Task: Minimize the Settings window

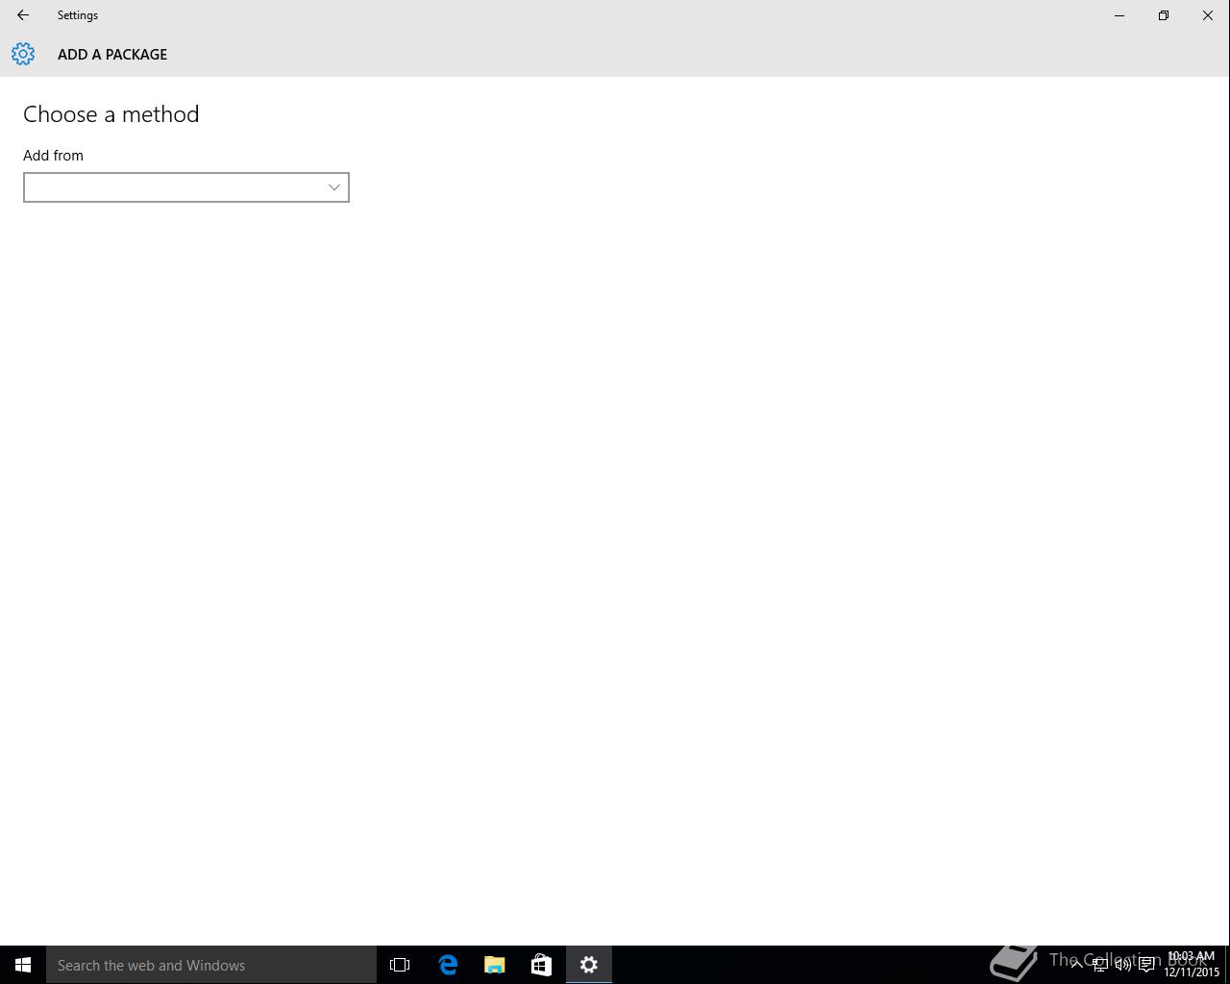Action: point(1119,15)
